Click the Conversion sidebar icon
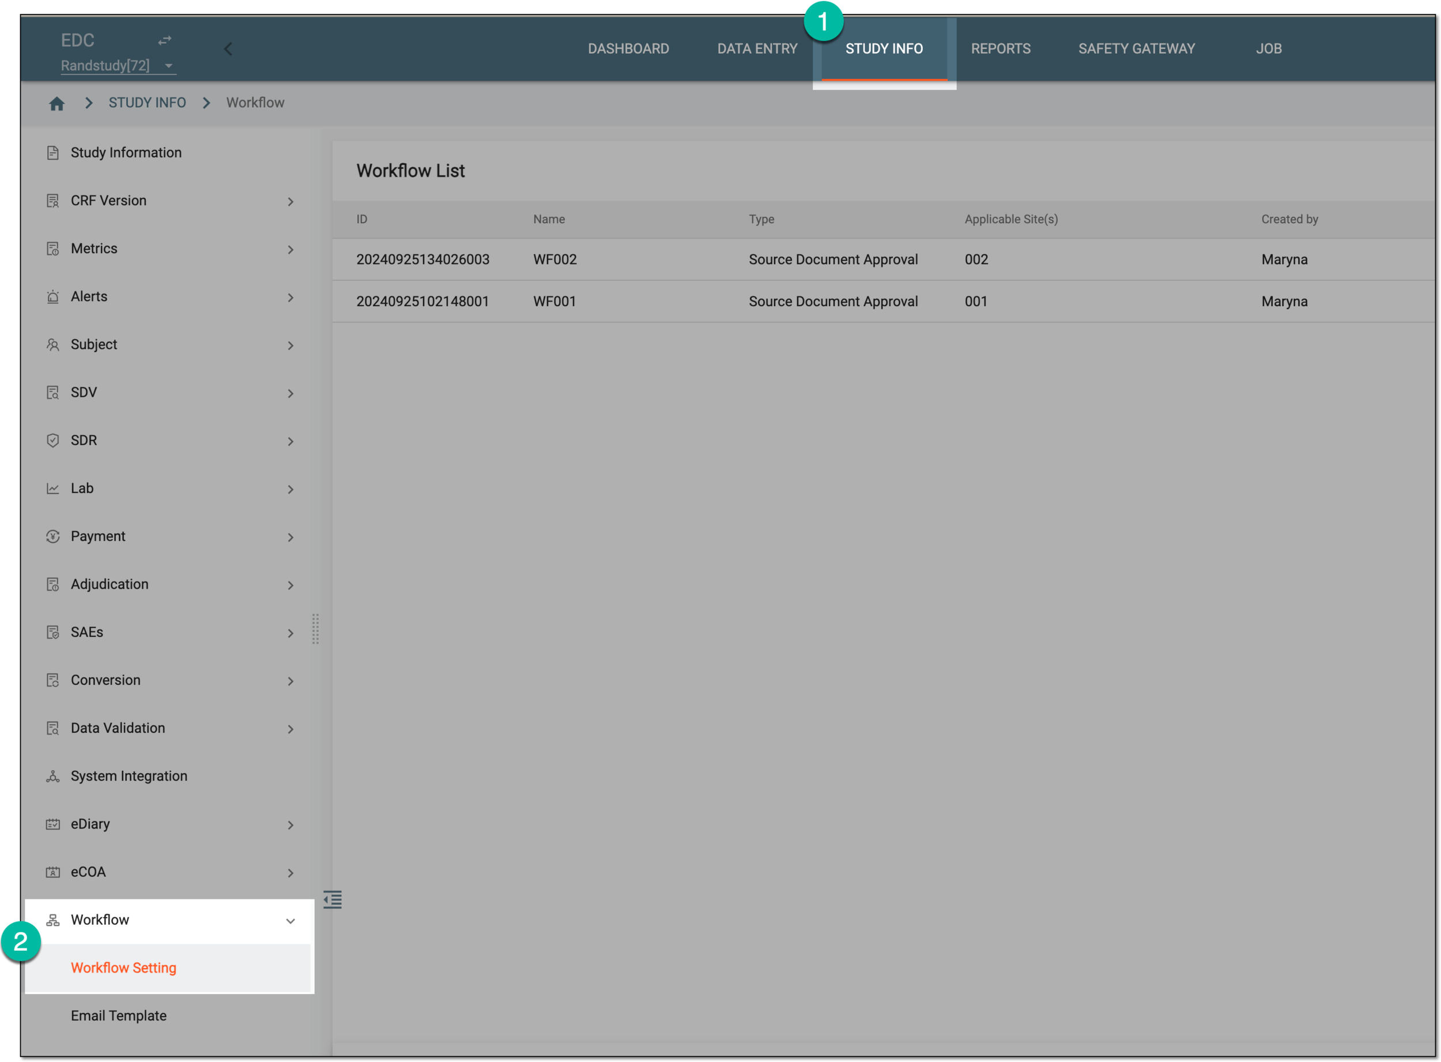 click(52, 680)
